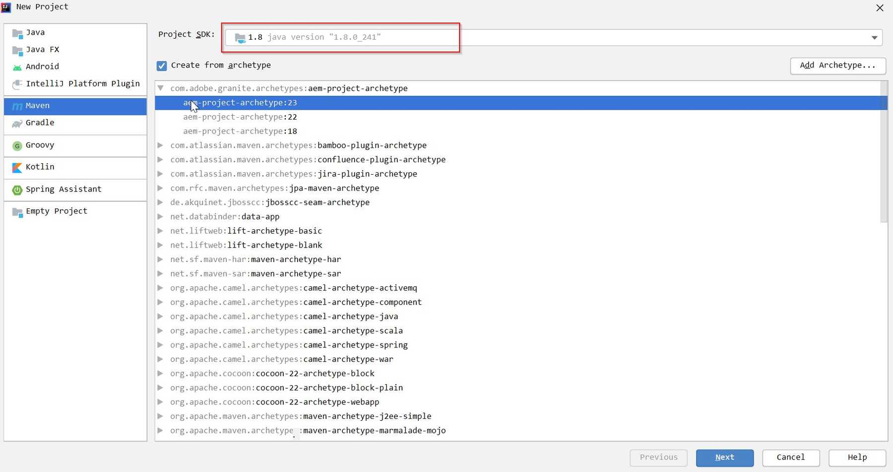This screenshot has height=472, width=893.
Task: Select aem-project-archetype:18 from the list
Action: pyautogui.click(x=240, y=131)
